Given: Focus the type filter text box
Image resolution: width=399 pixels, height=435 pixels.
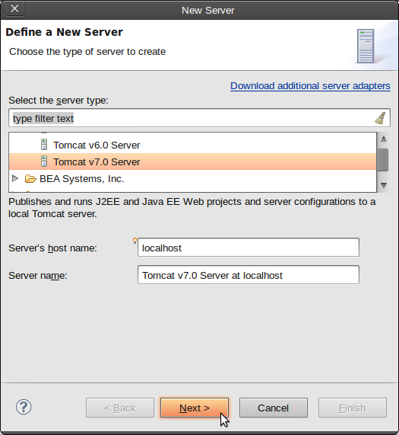Looking at the screenshot, I should tap(191, 118).
